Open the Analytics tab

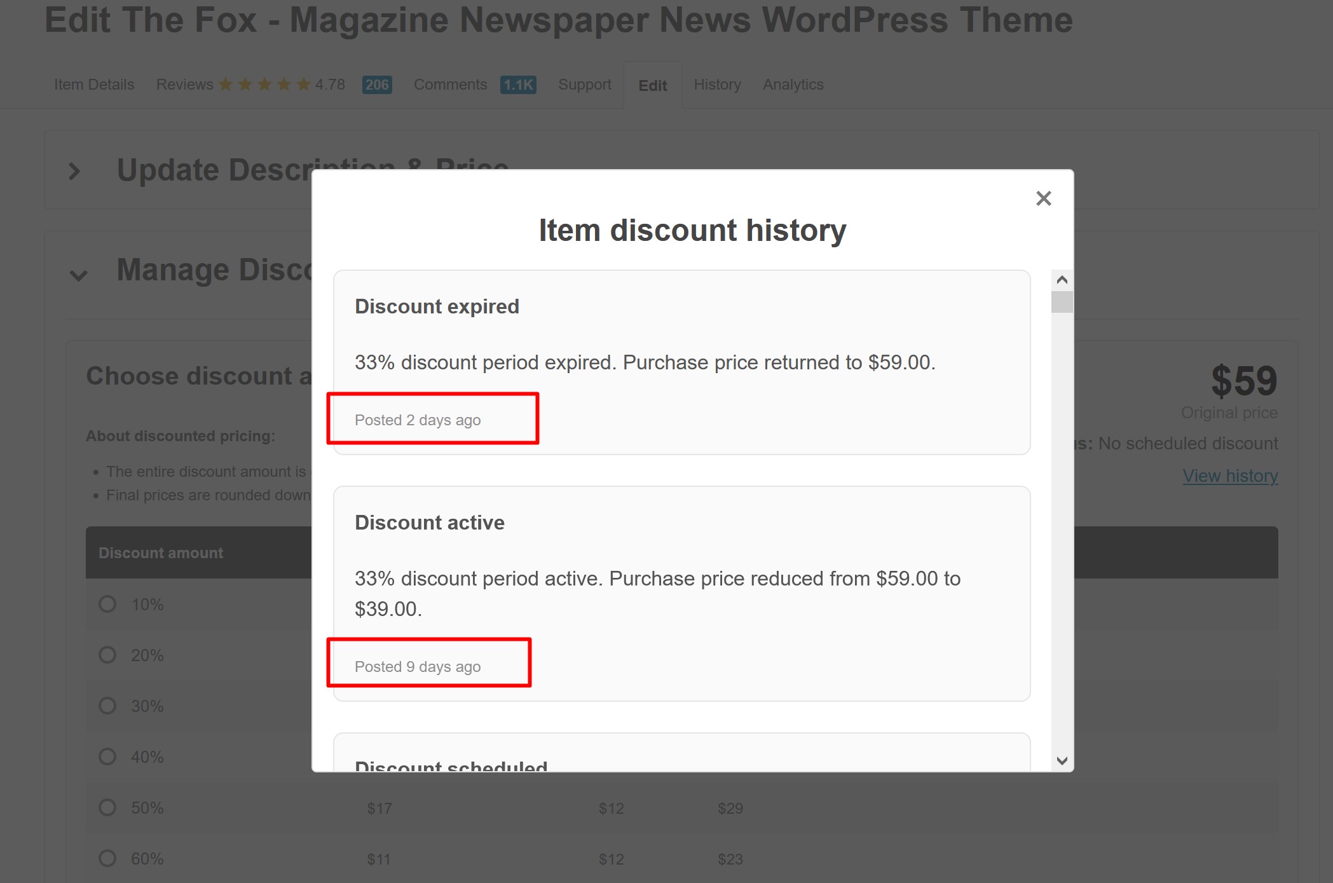[793, 85]
